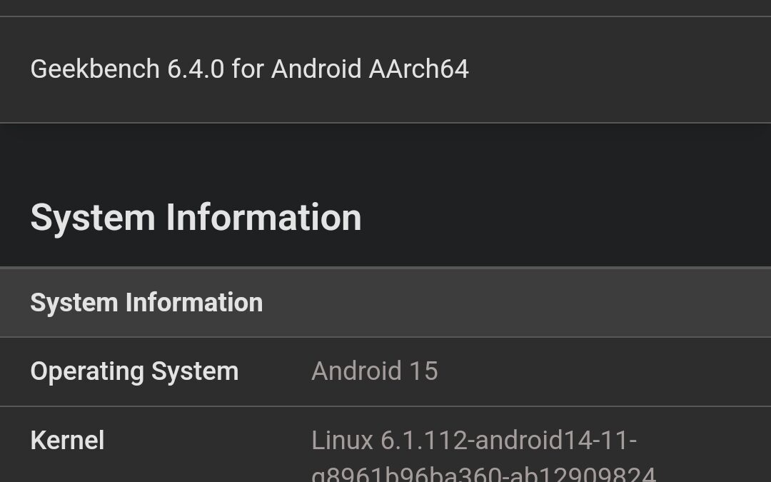
Task: Click the blank strip above the Geekbench row
Action: tap(385, 7)
